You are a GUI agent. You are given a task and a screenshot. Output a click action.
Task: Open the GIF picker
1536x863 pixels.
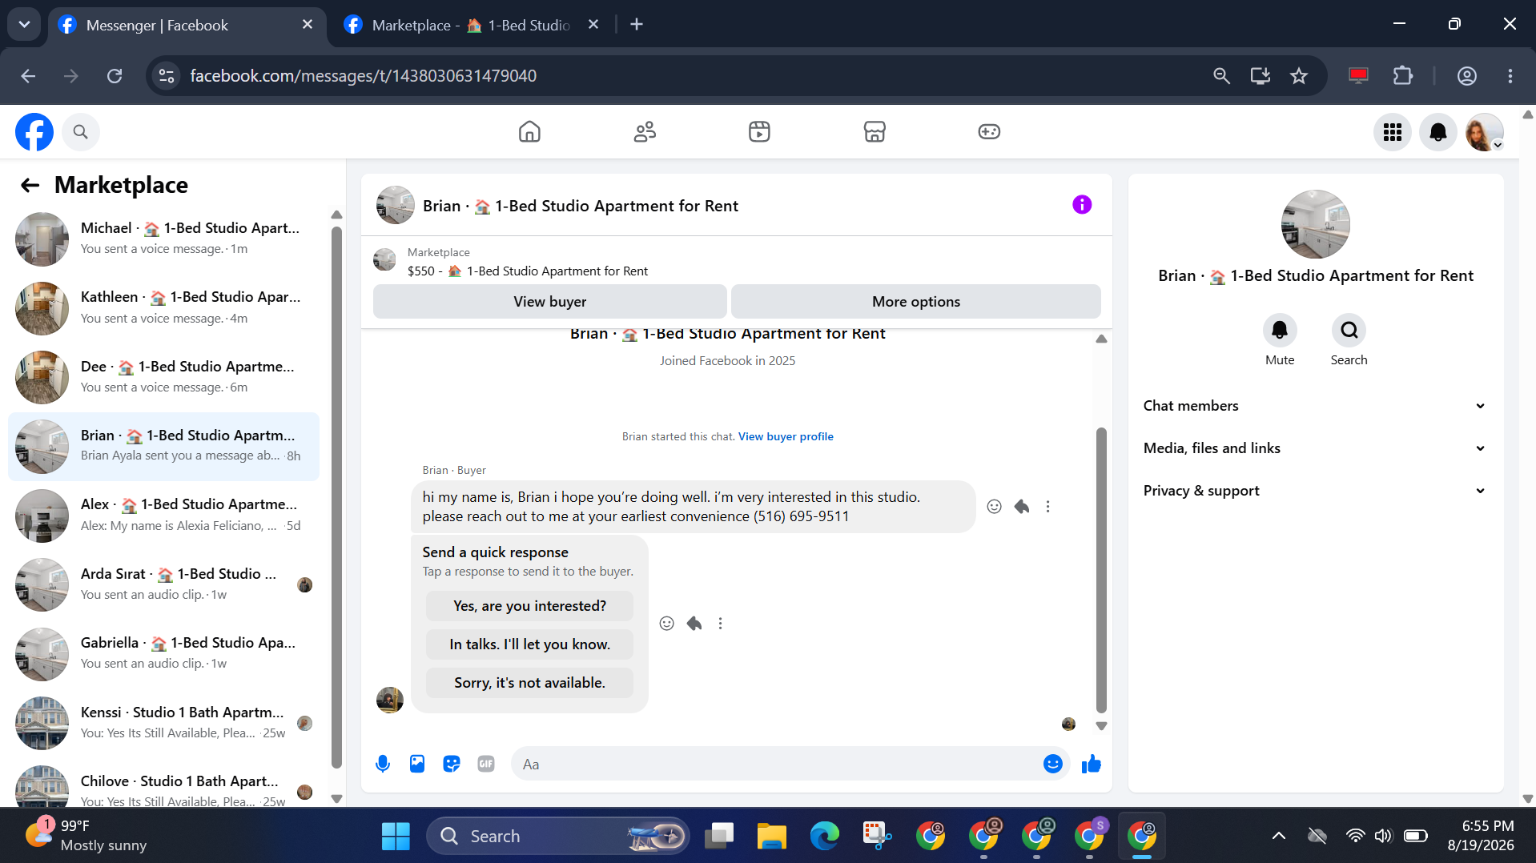pyautogui.click(x=486, y=765)
